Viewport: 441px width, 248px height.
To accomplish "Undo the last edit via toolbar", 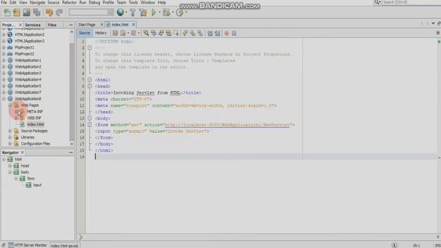I will click(x=49, y=12).
